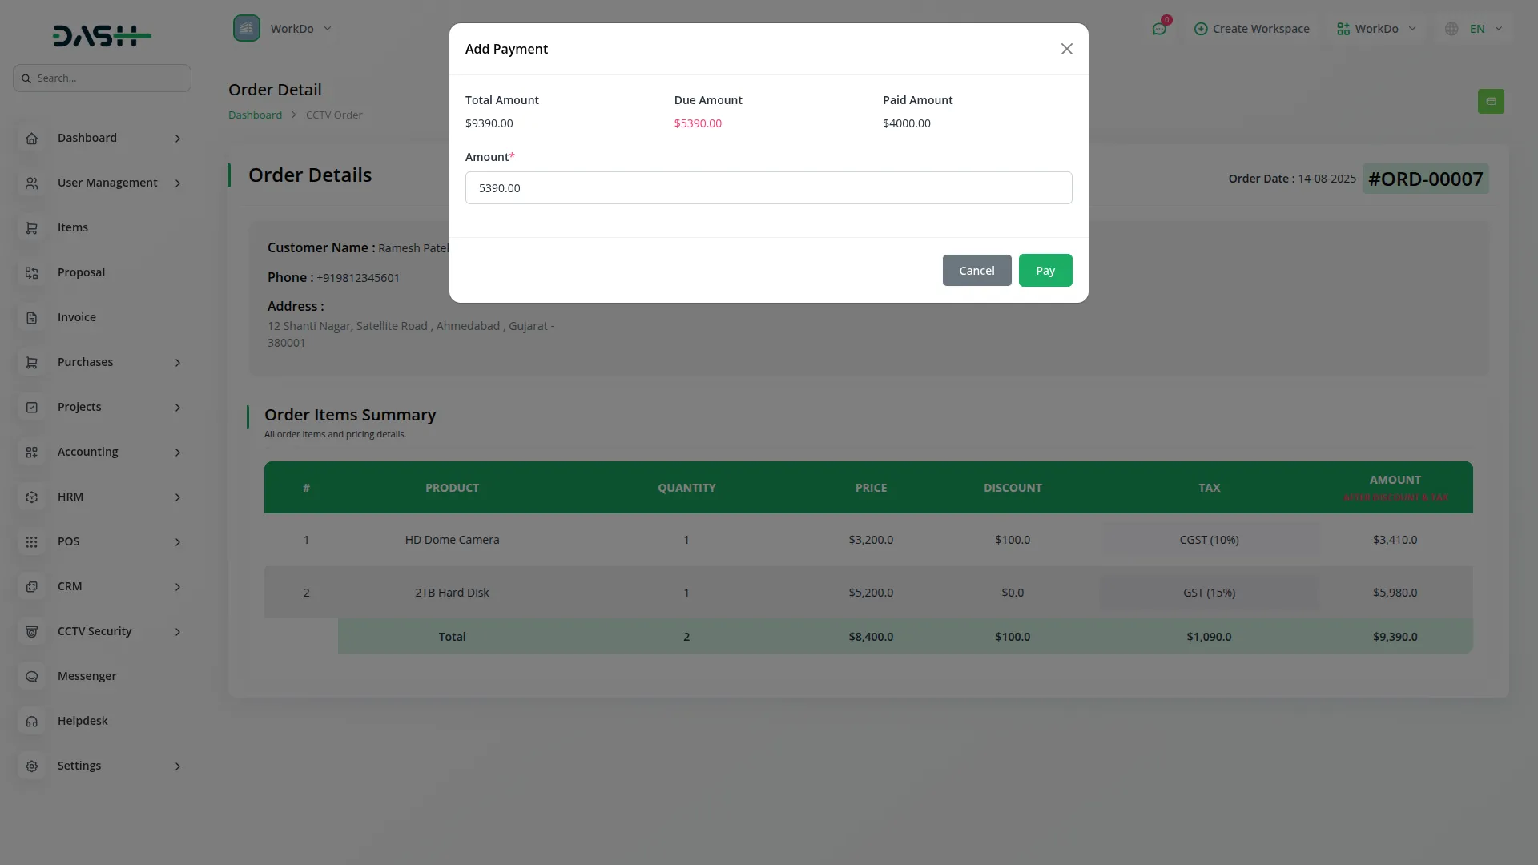
Task: Expand the Dashboard menu chevron
Action: (x=178, y=139)
